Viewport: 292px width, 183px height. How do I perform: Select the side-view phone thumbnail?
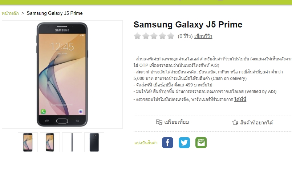point(72,142)
